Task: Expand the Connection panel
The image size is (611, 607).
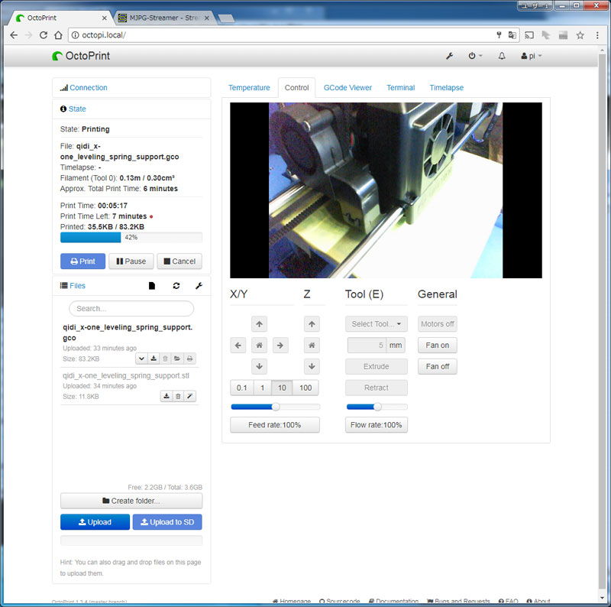Action: coord(88,88)
